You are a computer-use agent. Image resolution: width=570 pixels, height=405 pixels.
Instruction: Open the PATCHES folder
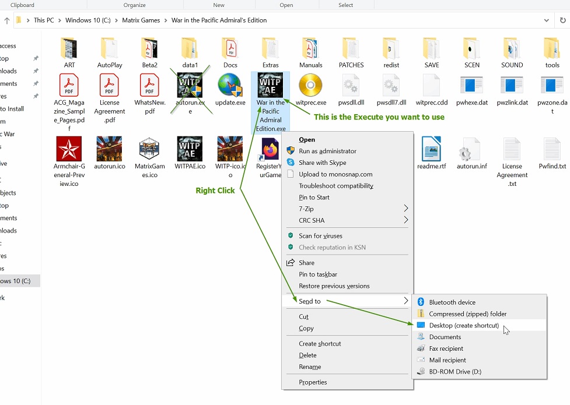(351, 53)
